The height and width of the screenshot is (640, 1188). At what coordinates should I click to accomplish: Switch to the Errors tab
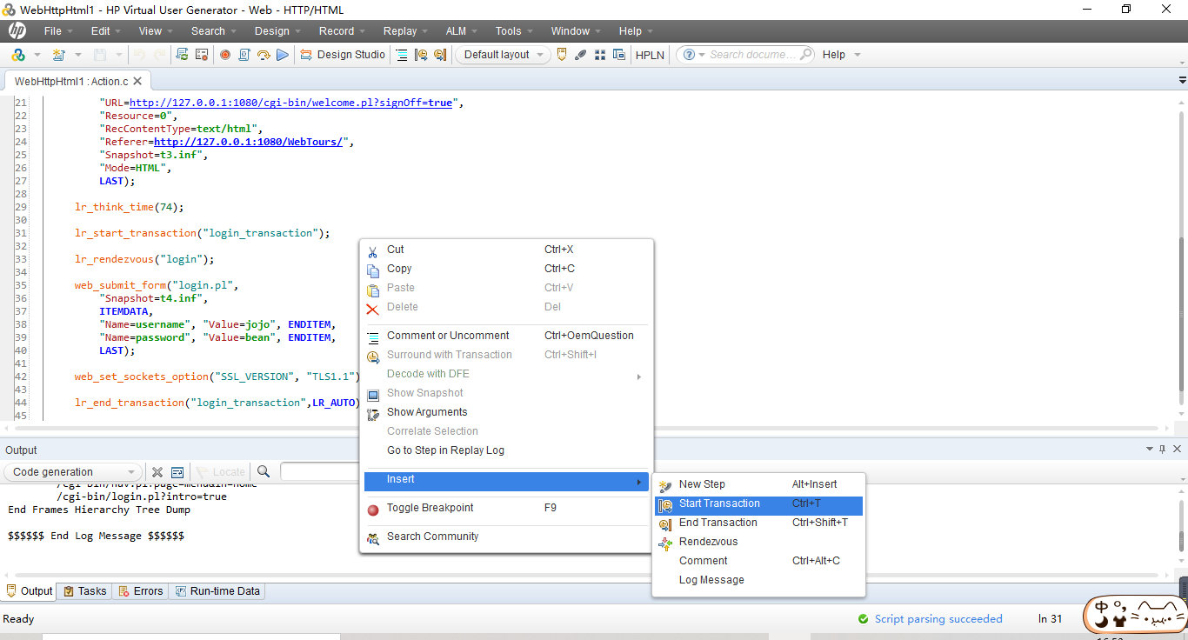[141, 591]
